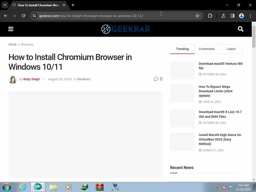Click the scrollbar down arrow
This screenshot has height=192, width=256.
click(x=254, y=180)
